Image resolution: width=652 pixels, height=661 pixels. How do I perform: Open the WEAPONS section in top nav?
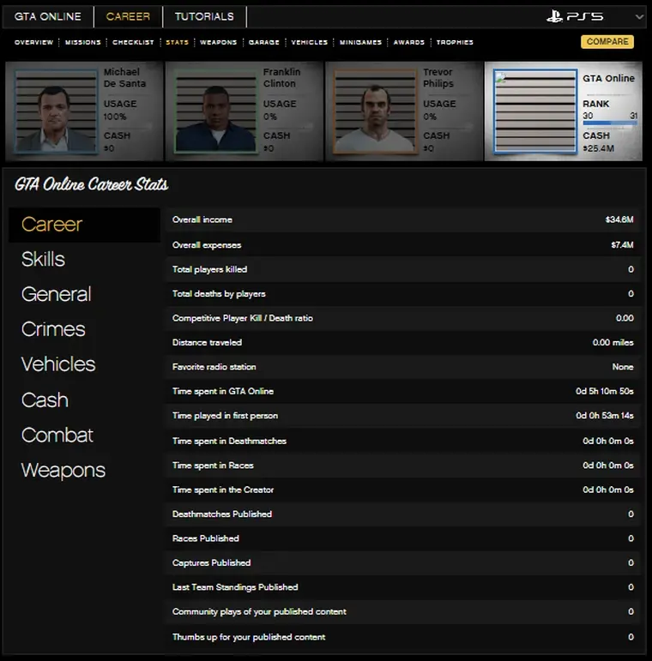[218, 42]
